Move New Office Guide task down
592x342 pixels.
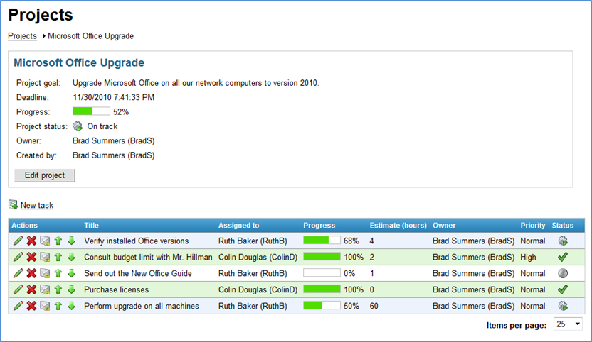pos(71,273)
